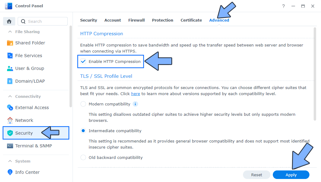321x182 pixels.
Task: Disable the Enable HTTP Compression checkbox
Action: 83,61
